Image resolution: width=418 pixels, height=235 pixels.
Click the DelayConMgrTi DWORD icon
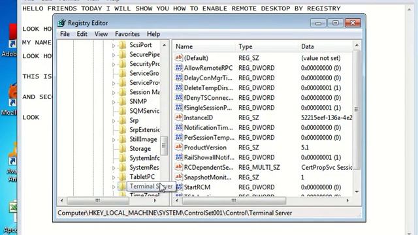tap(178, 78)
